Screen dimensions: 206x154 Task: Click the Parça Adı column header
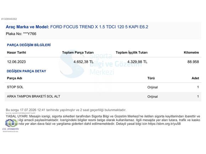pyautogui.click(x=15, y=78)
